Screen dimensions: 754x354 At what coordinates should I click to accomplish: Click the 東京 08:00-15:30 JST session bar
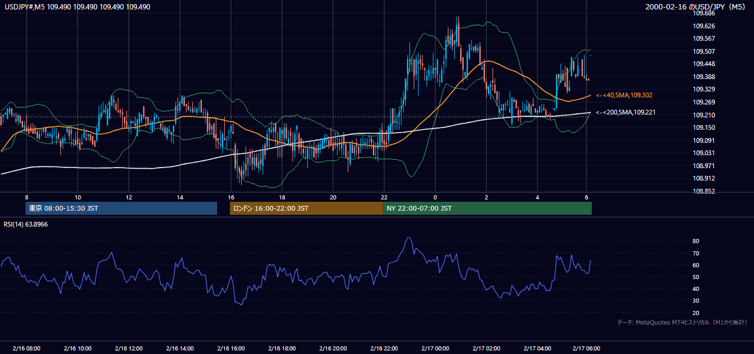122,208
